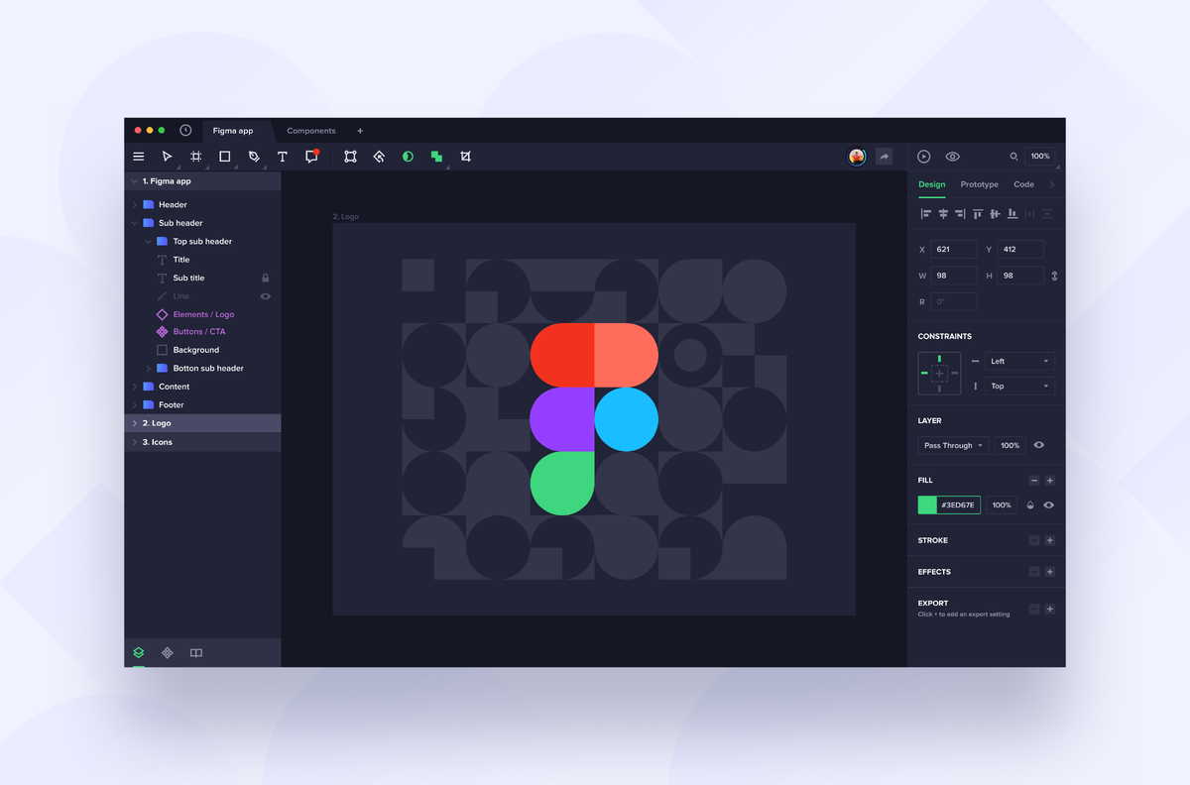Click the magnifier zoom icon
The width and height of the screenshot is (1190, 785).
pos(1013,157)
